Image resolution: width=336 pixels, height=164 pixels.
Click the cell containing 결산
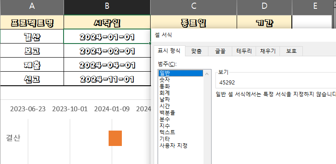(32, 36)
